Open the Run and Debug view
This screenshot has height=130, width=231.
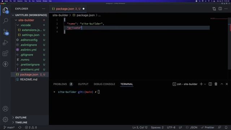5,43
